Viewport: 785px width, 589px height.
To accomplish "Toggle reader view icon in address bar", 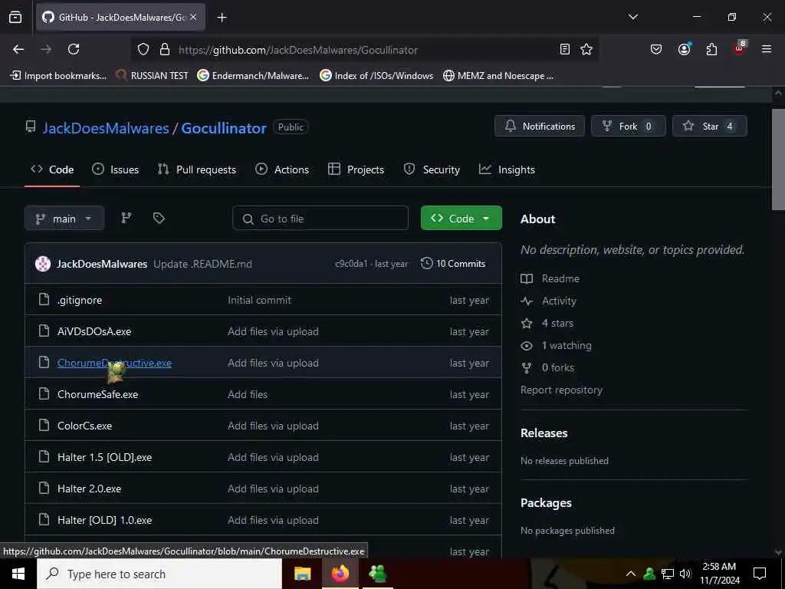I will pyautogui.click(x=565, y=49).
